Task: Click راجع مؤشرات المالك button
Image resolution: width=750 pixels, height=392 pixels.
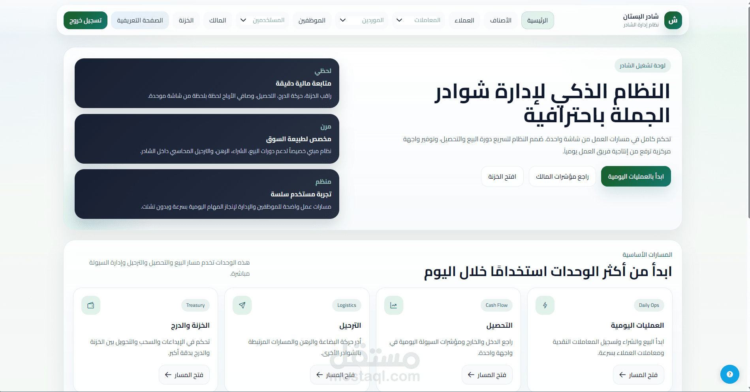Action: click(562, 176)
